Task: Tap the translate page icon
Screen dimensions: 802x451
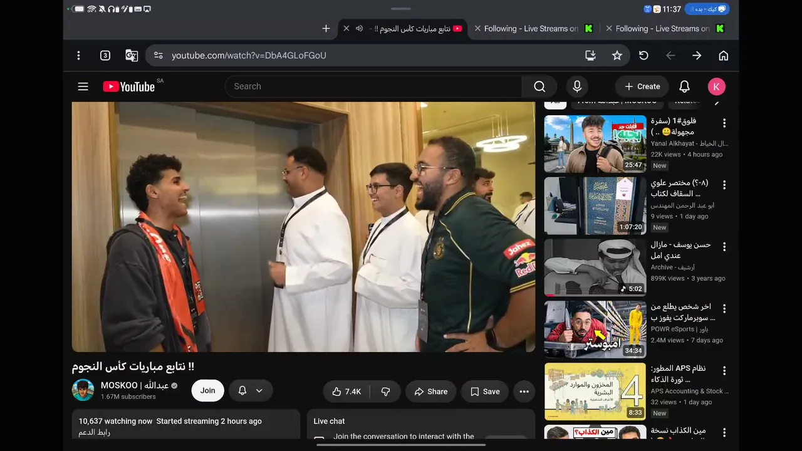Action: click(x=132, y=56)
